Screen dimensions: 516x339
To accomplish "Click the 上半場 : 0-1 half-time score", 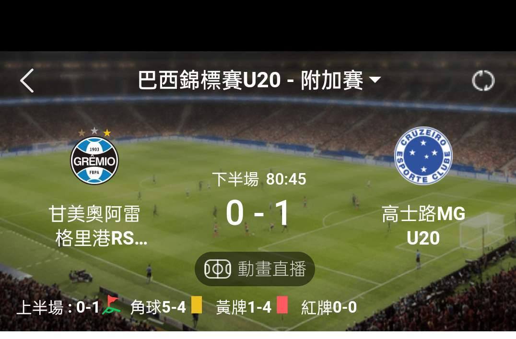I will [x=58, y=307].
